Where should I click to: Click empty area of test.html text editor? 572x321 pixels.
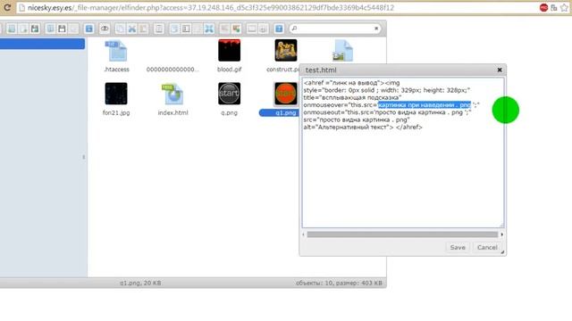[x=403, y=178]
